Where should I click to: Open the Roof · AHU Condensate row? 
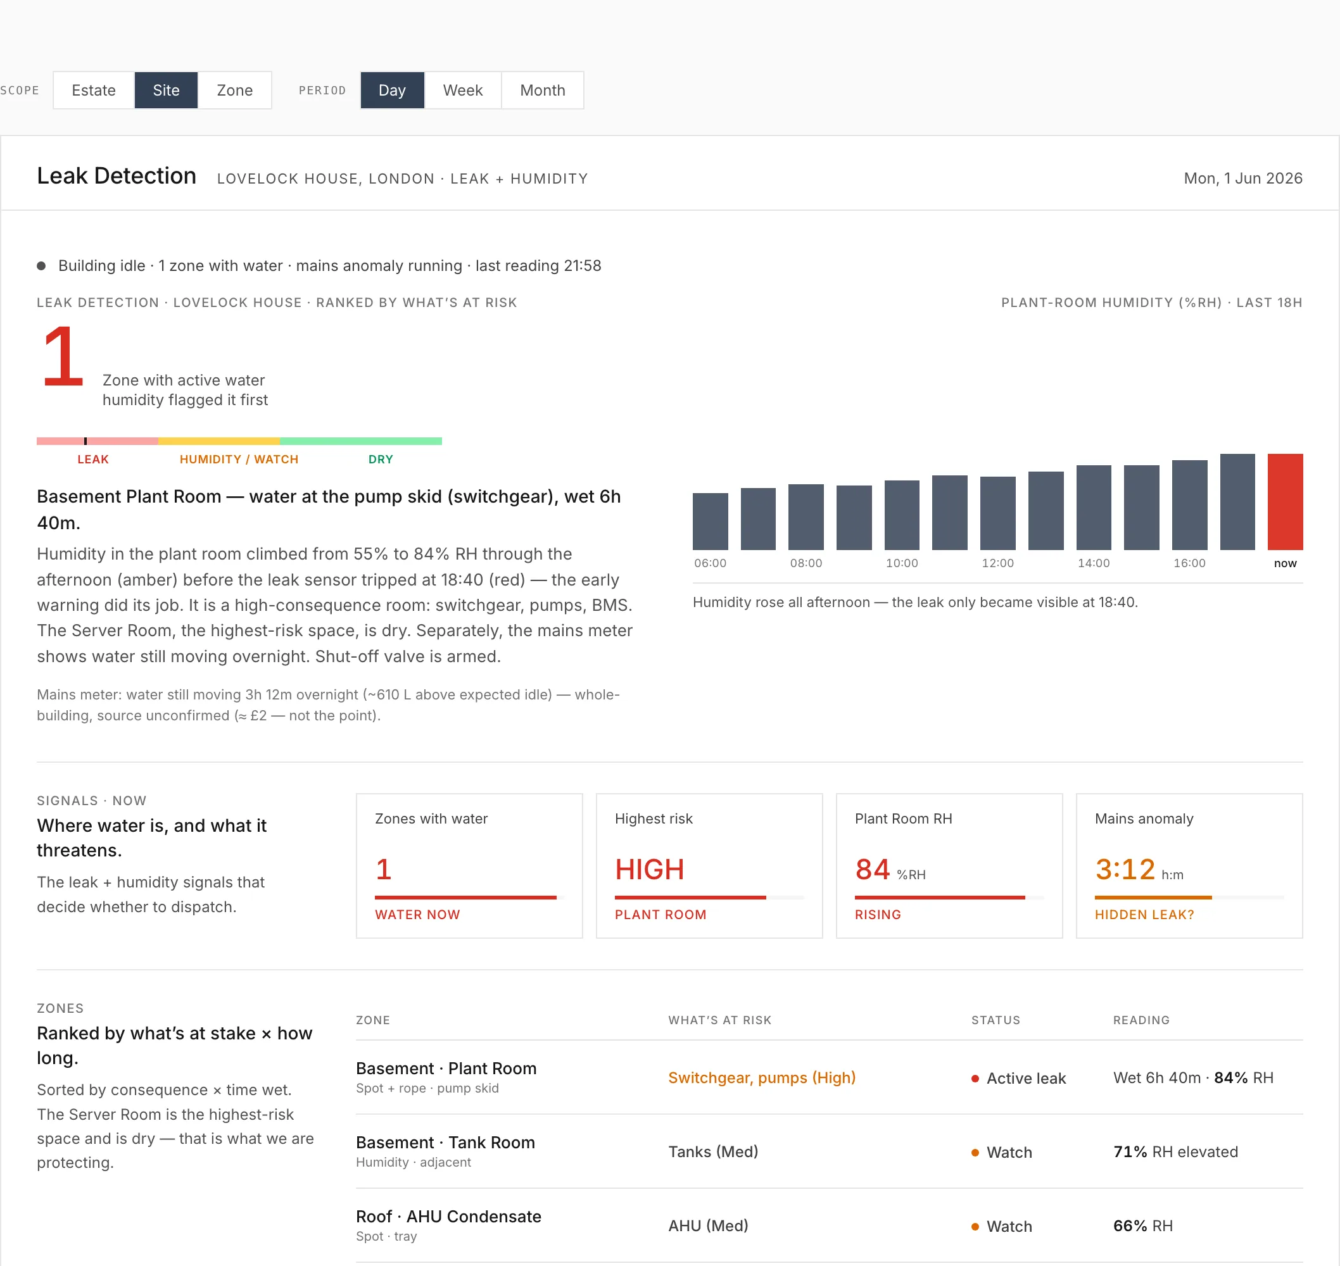(x=829, y=1225)
